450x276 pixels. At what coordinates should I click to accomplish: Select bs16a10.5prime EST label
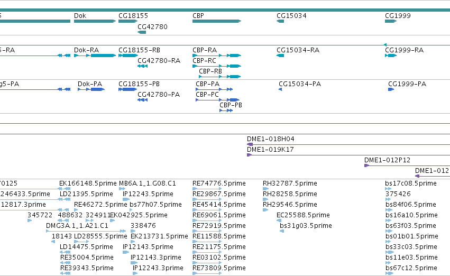click(x=411, y=215)
